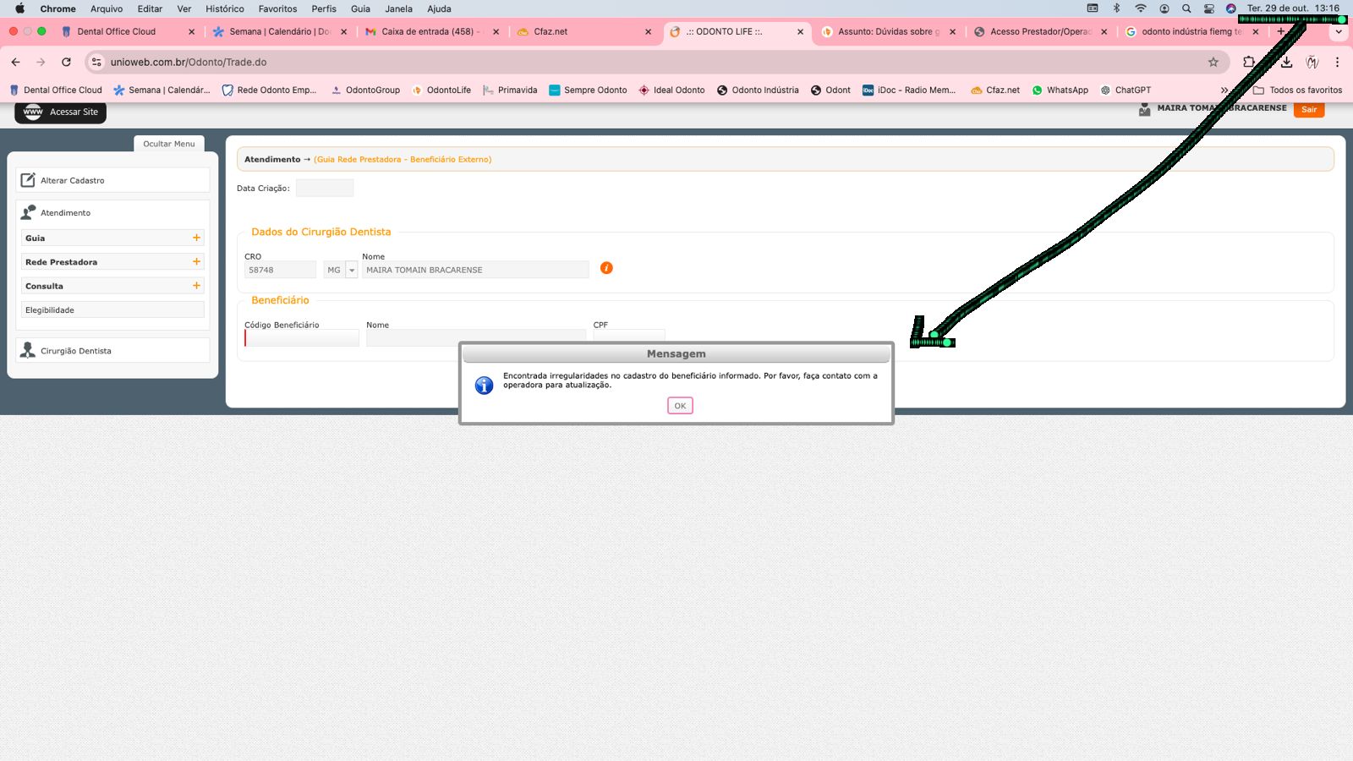Switch to the Caixa de entrada (458) tab
Screen dimensions: 1353x761
pos(431,31)
